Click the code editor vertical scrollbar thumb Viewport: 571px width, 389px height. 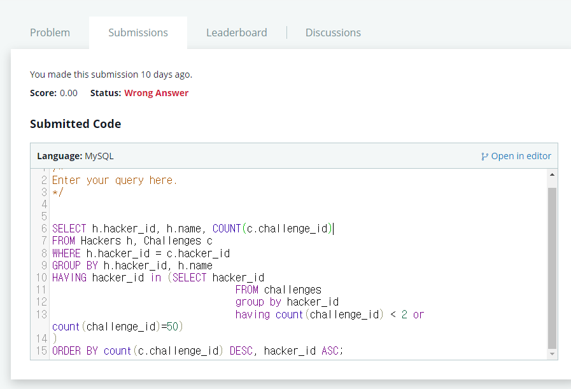click(552, 268)
